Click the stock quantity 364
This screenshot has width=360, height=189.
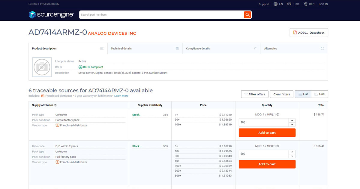165,115
